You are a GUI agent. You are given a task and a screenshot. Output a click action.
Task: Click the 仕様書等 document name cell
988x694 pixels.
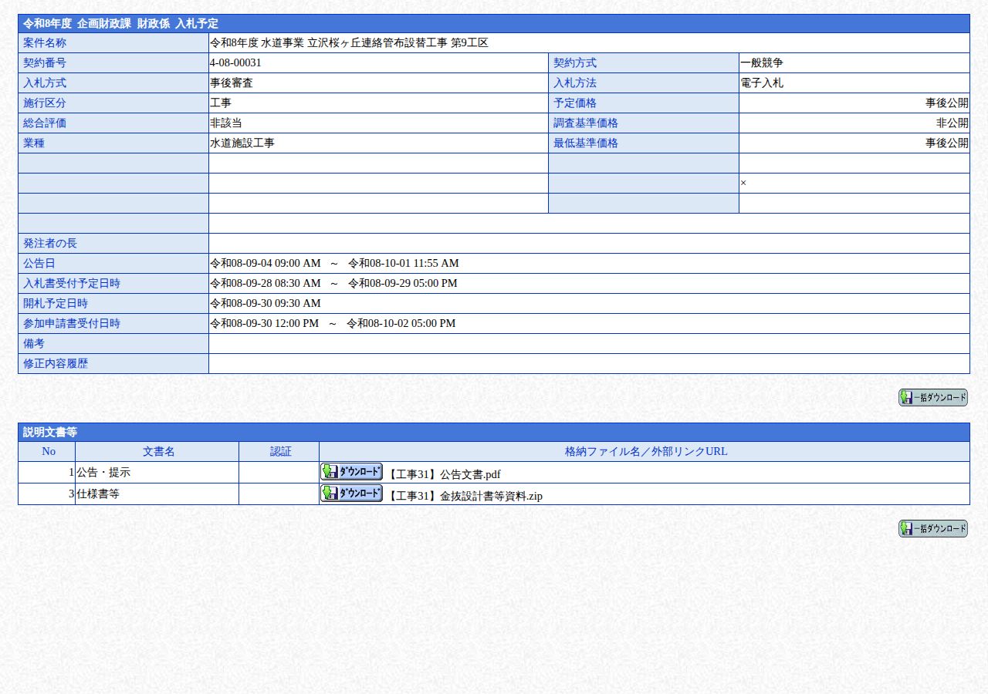[157, 494]
